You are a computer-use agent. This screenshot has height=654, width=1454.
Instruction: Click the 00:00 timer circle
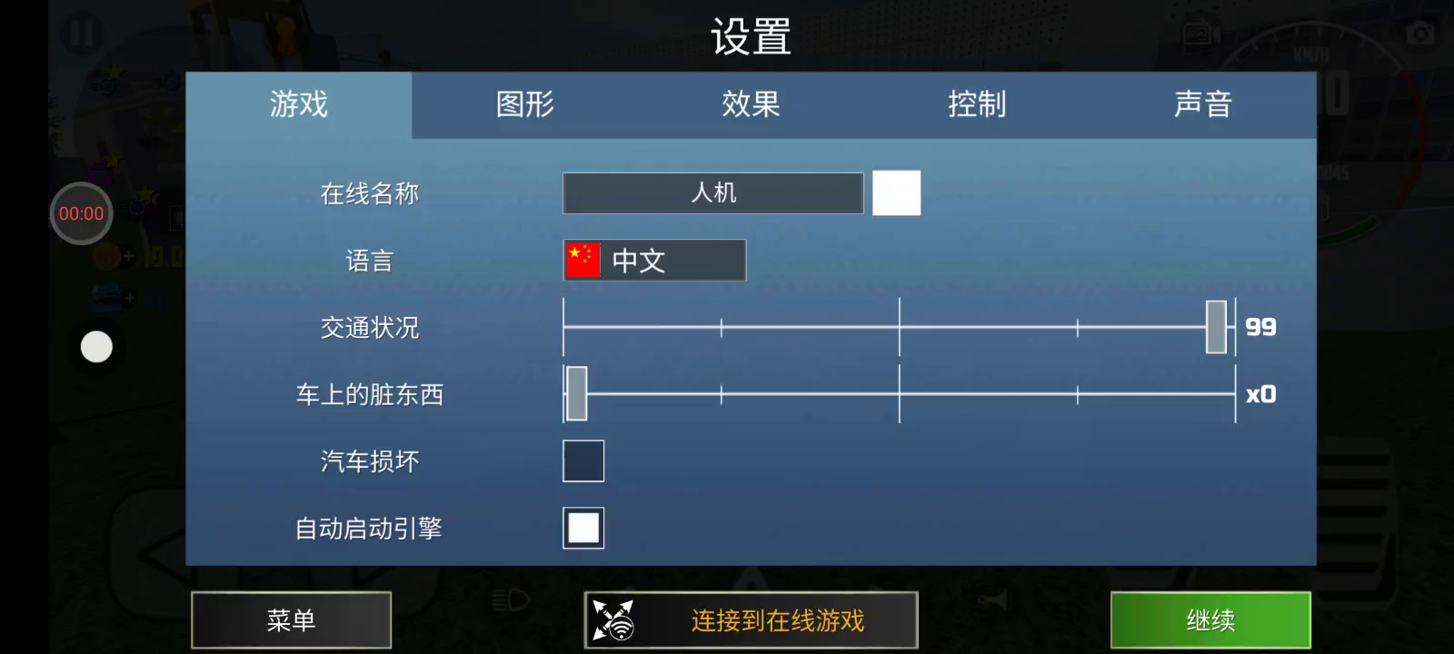tap(81, 213)
